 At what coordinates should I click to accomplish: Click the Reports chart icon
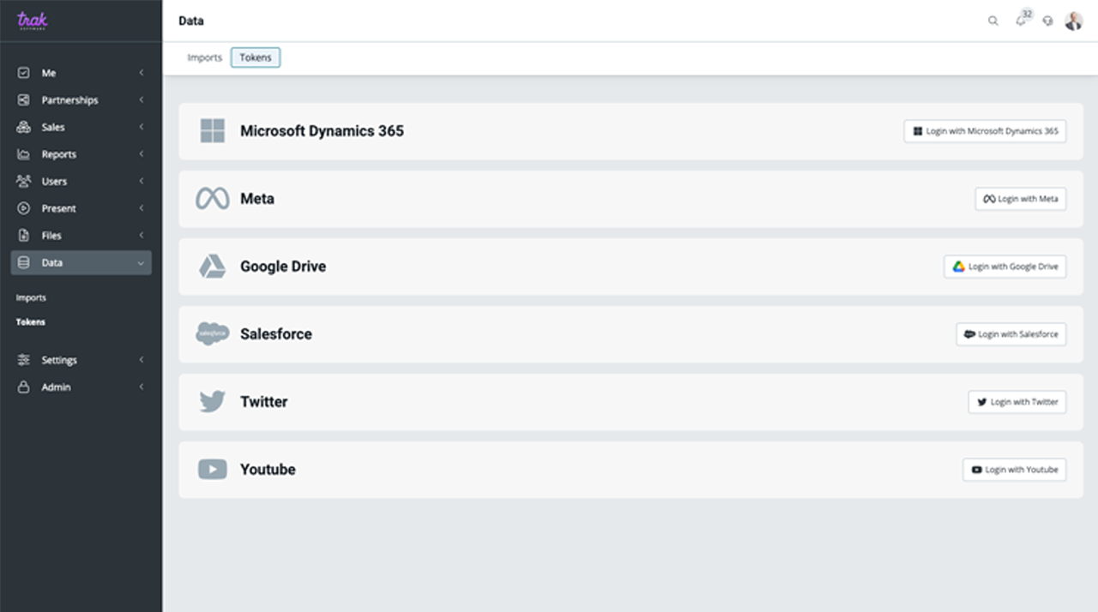24,154
